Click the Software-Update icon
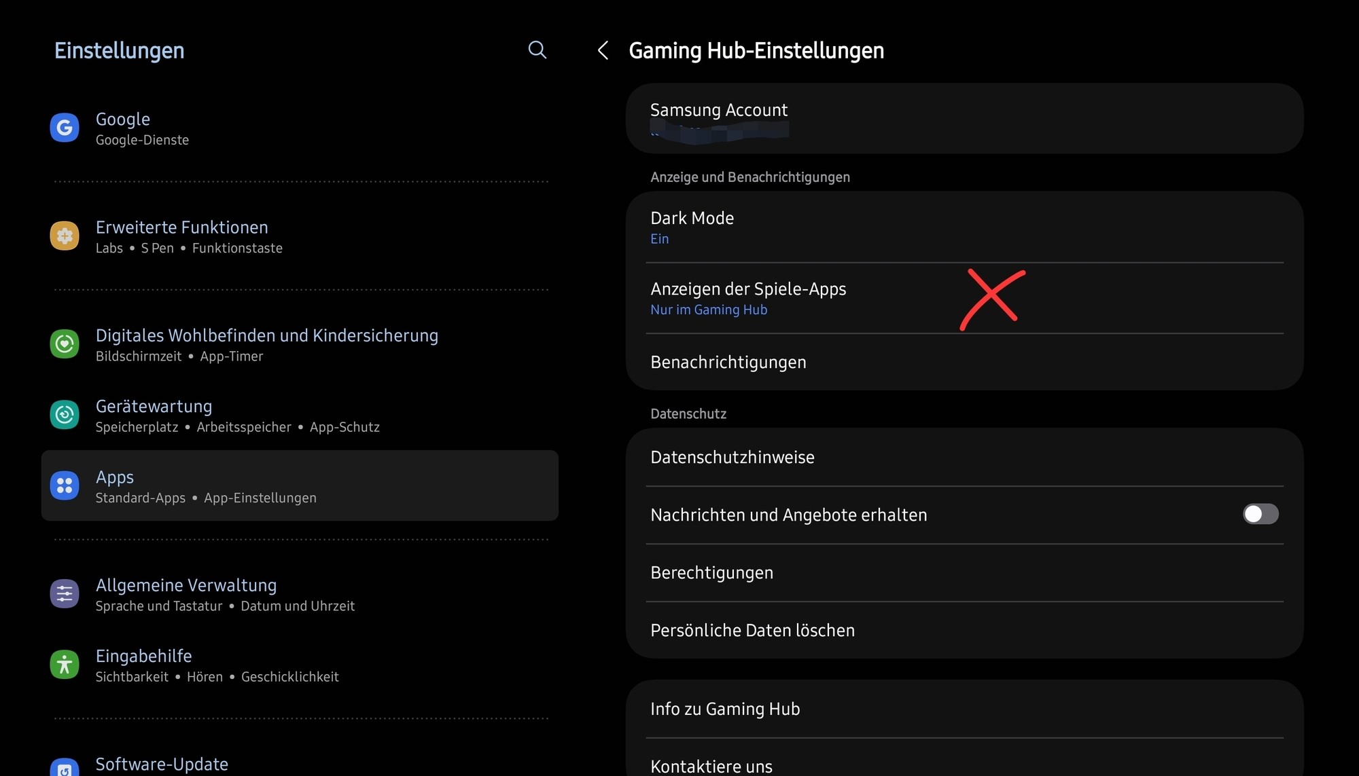The image size is (1359, 776). click(65, 768)
